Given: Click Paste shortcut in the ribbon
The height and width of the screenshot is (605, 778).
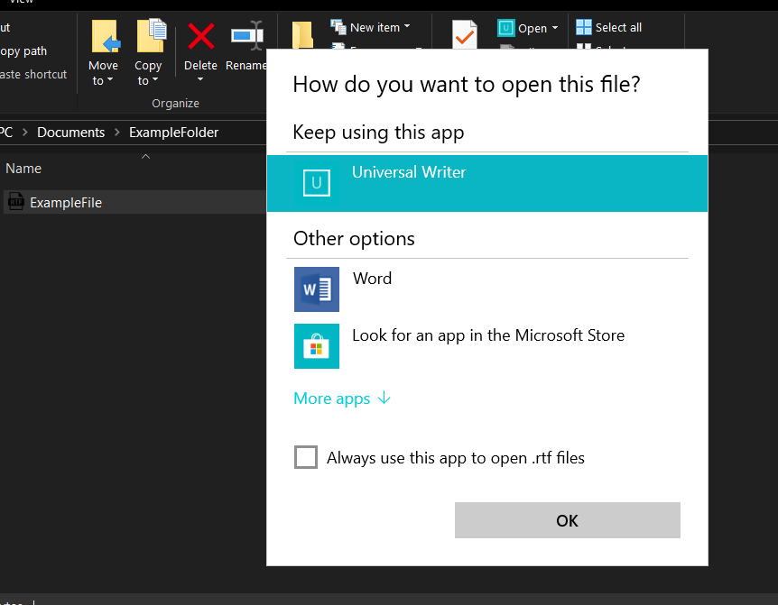Looking at the screenshot, I should pos(33,74).
